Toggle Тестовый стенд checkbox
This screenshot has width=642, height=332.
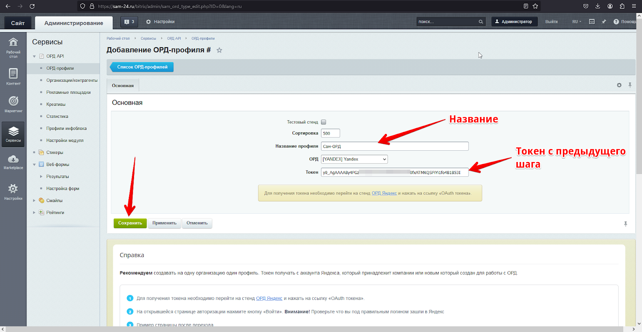pyautogui.click(x=323, y=122)
